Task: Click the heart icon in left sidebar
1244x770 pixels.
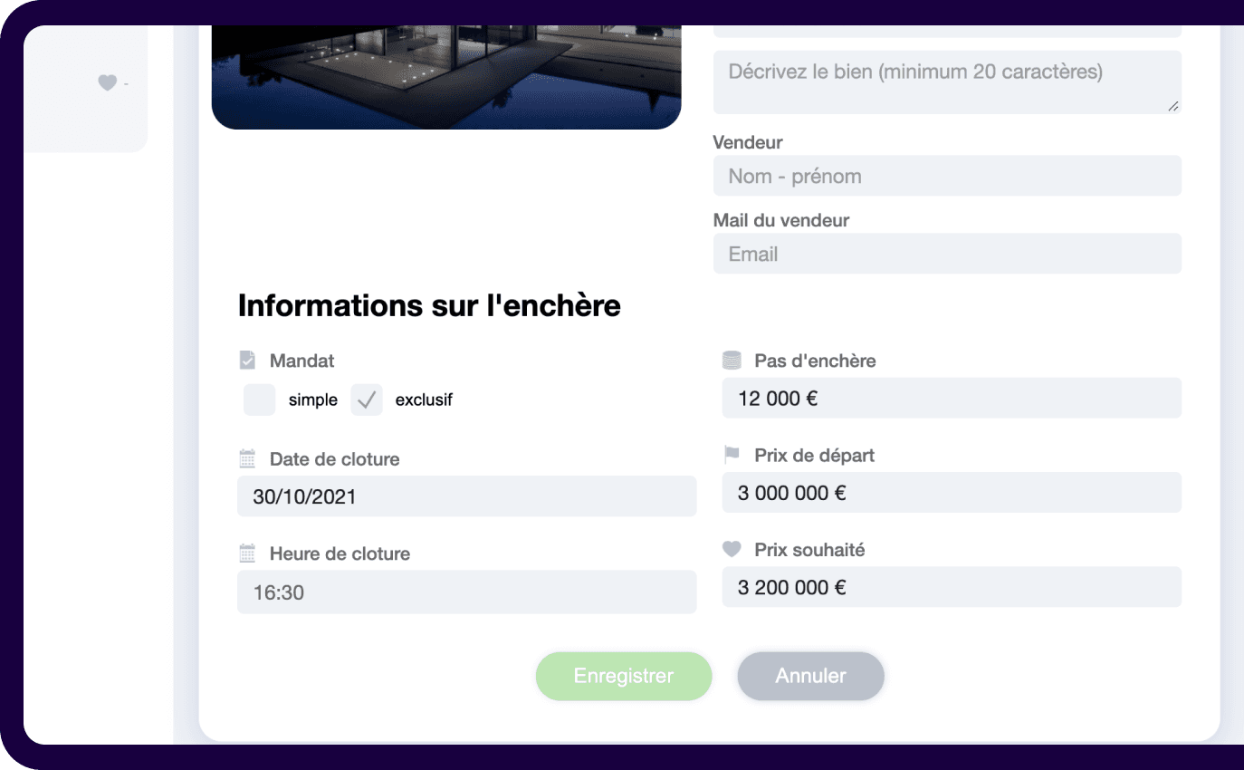Action: [107, 83]
